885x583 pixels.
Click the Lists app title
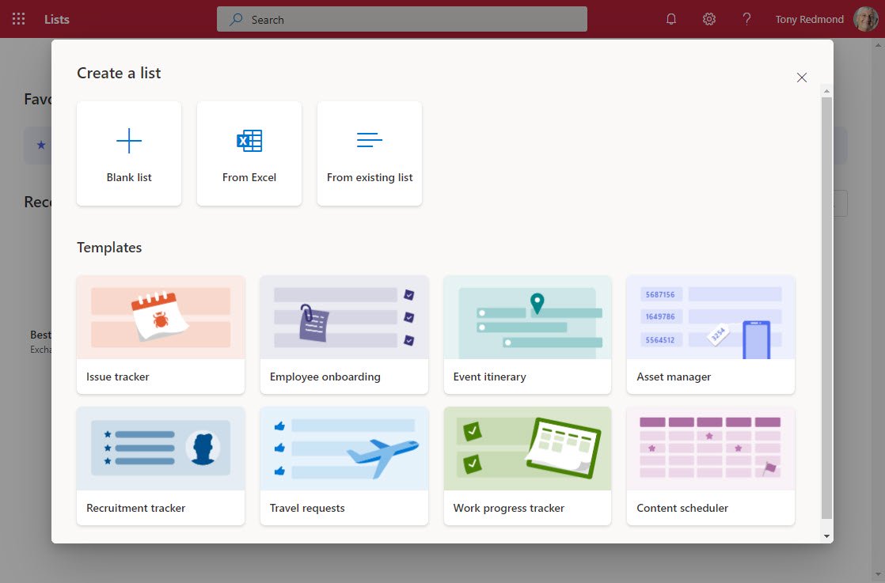click(x=55, y=18)
